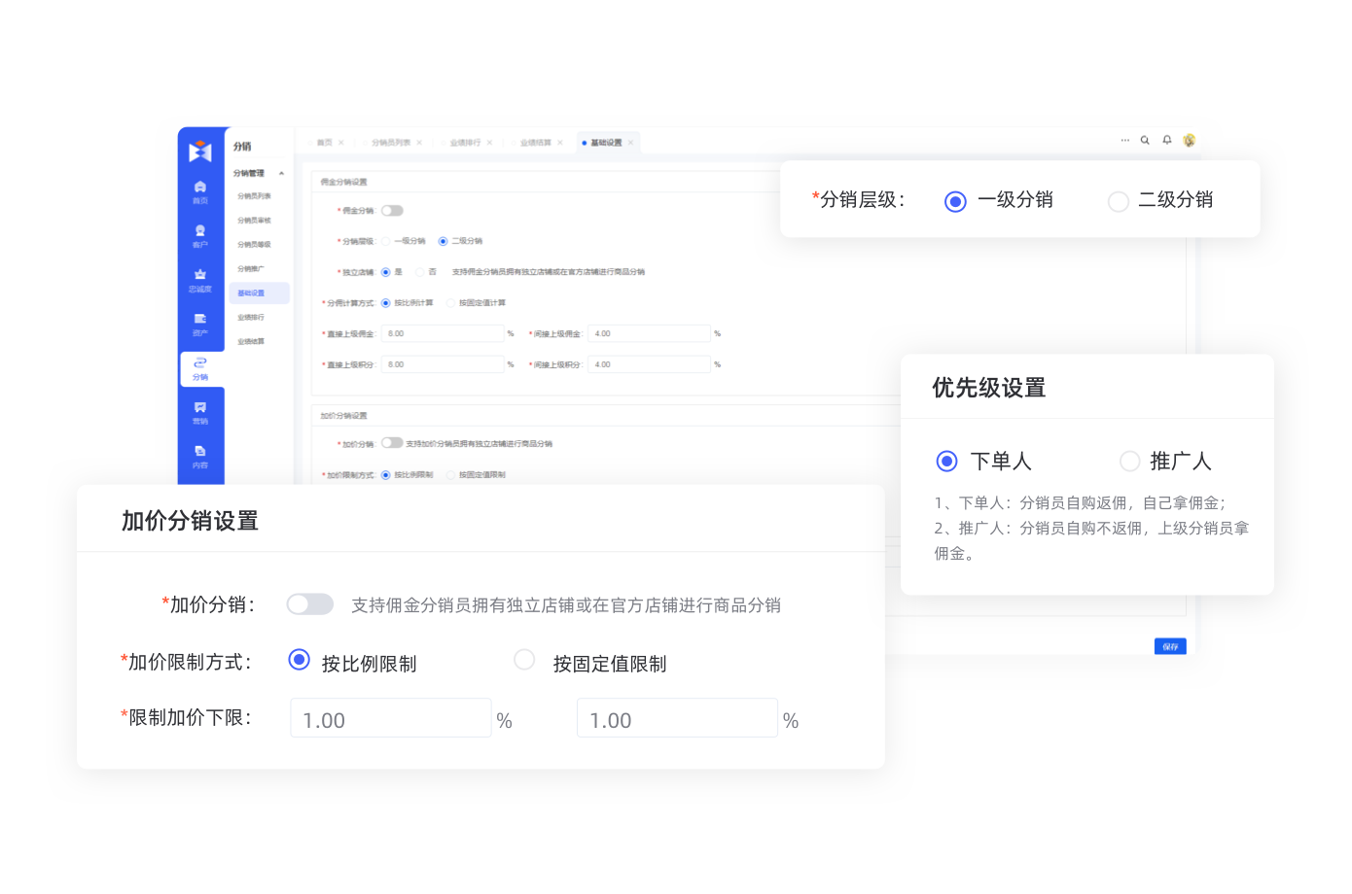Open the 分销推广 submenu link

pos(251,269)
